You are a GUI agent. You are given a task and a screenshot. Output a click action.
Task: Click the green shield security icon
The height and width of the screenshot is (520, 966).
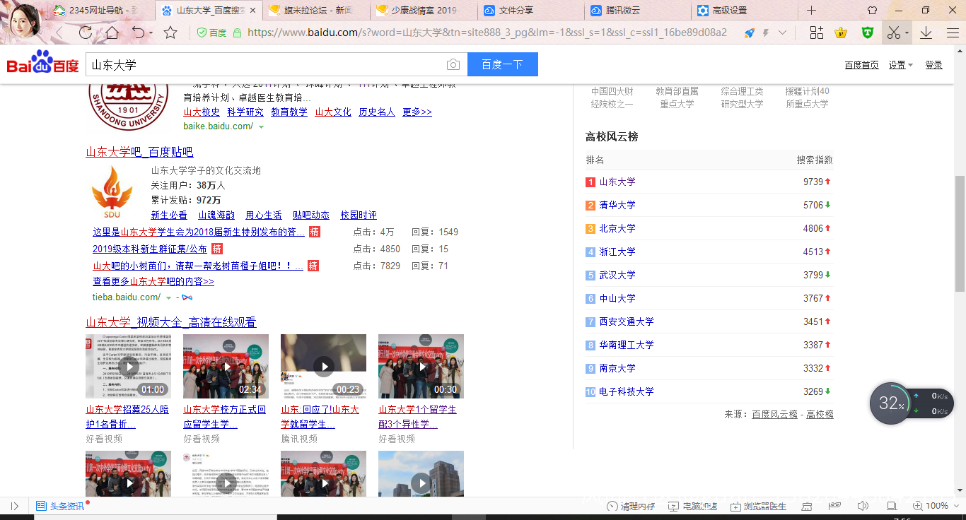(868, 32)
